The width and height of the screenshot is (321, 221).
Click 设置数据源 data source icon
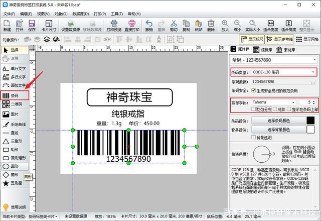click(71, 26)
